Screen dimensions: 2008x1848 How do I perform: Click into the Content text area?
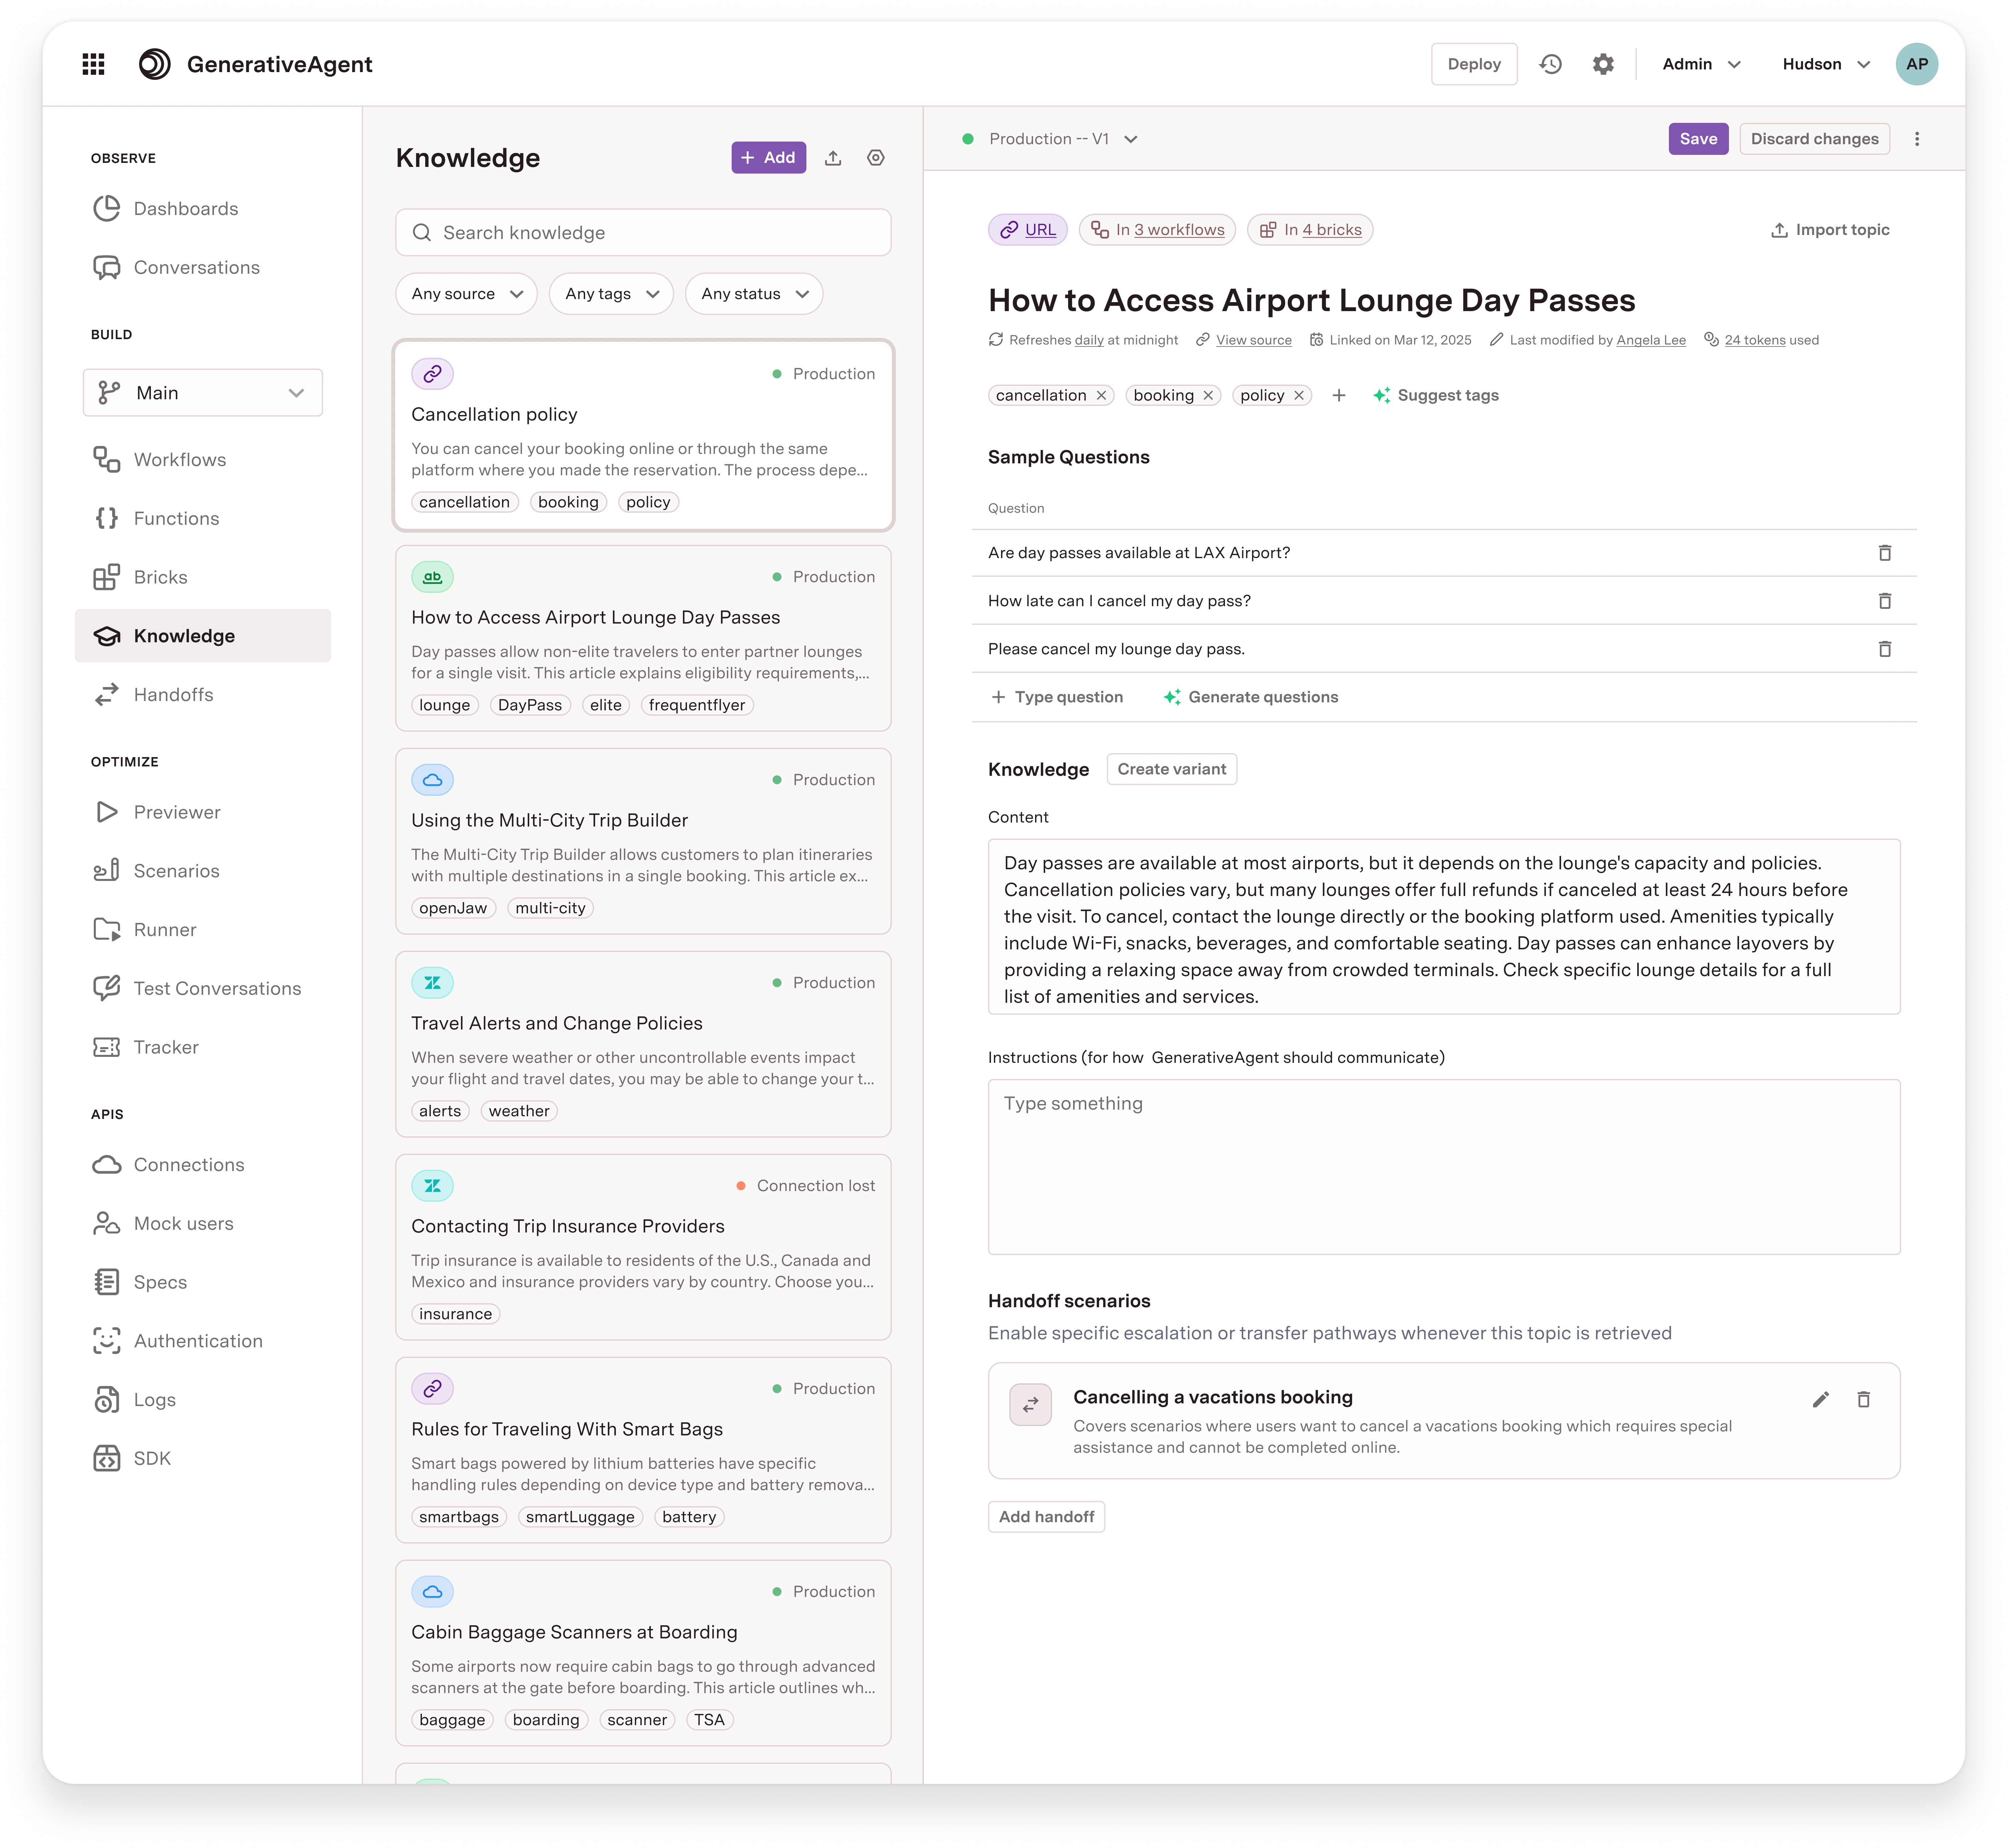[1444, 927]
